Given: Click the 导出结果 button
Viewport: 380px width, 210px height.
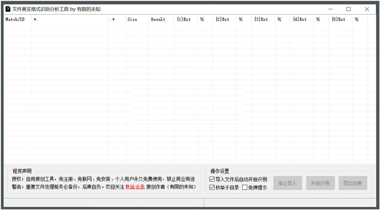Looking at the screenshot, I should tap(353, 183).
